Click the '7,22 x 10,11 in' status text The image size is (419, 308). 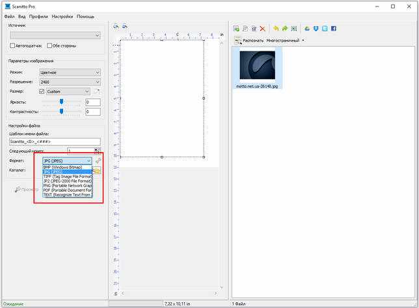click(178, 303)
